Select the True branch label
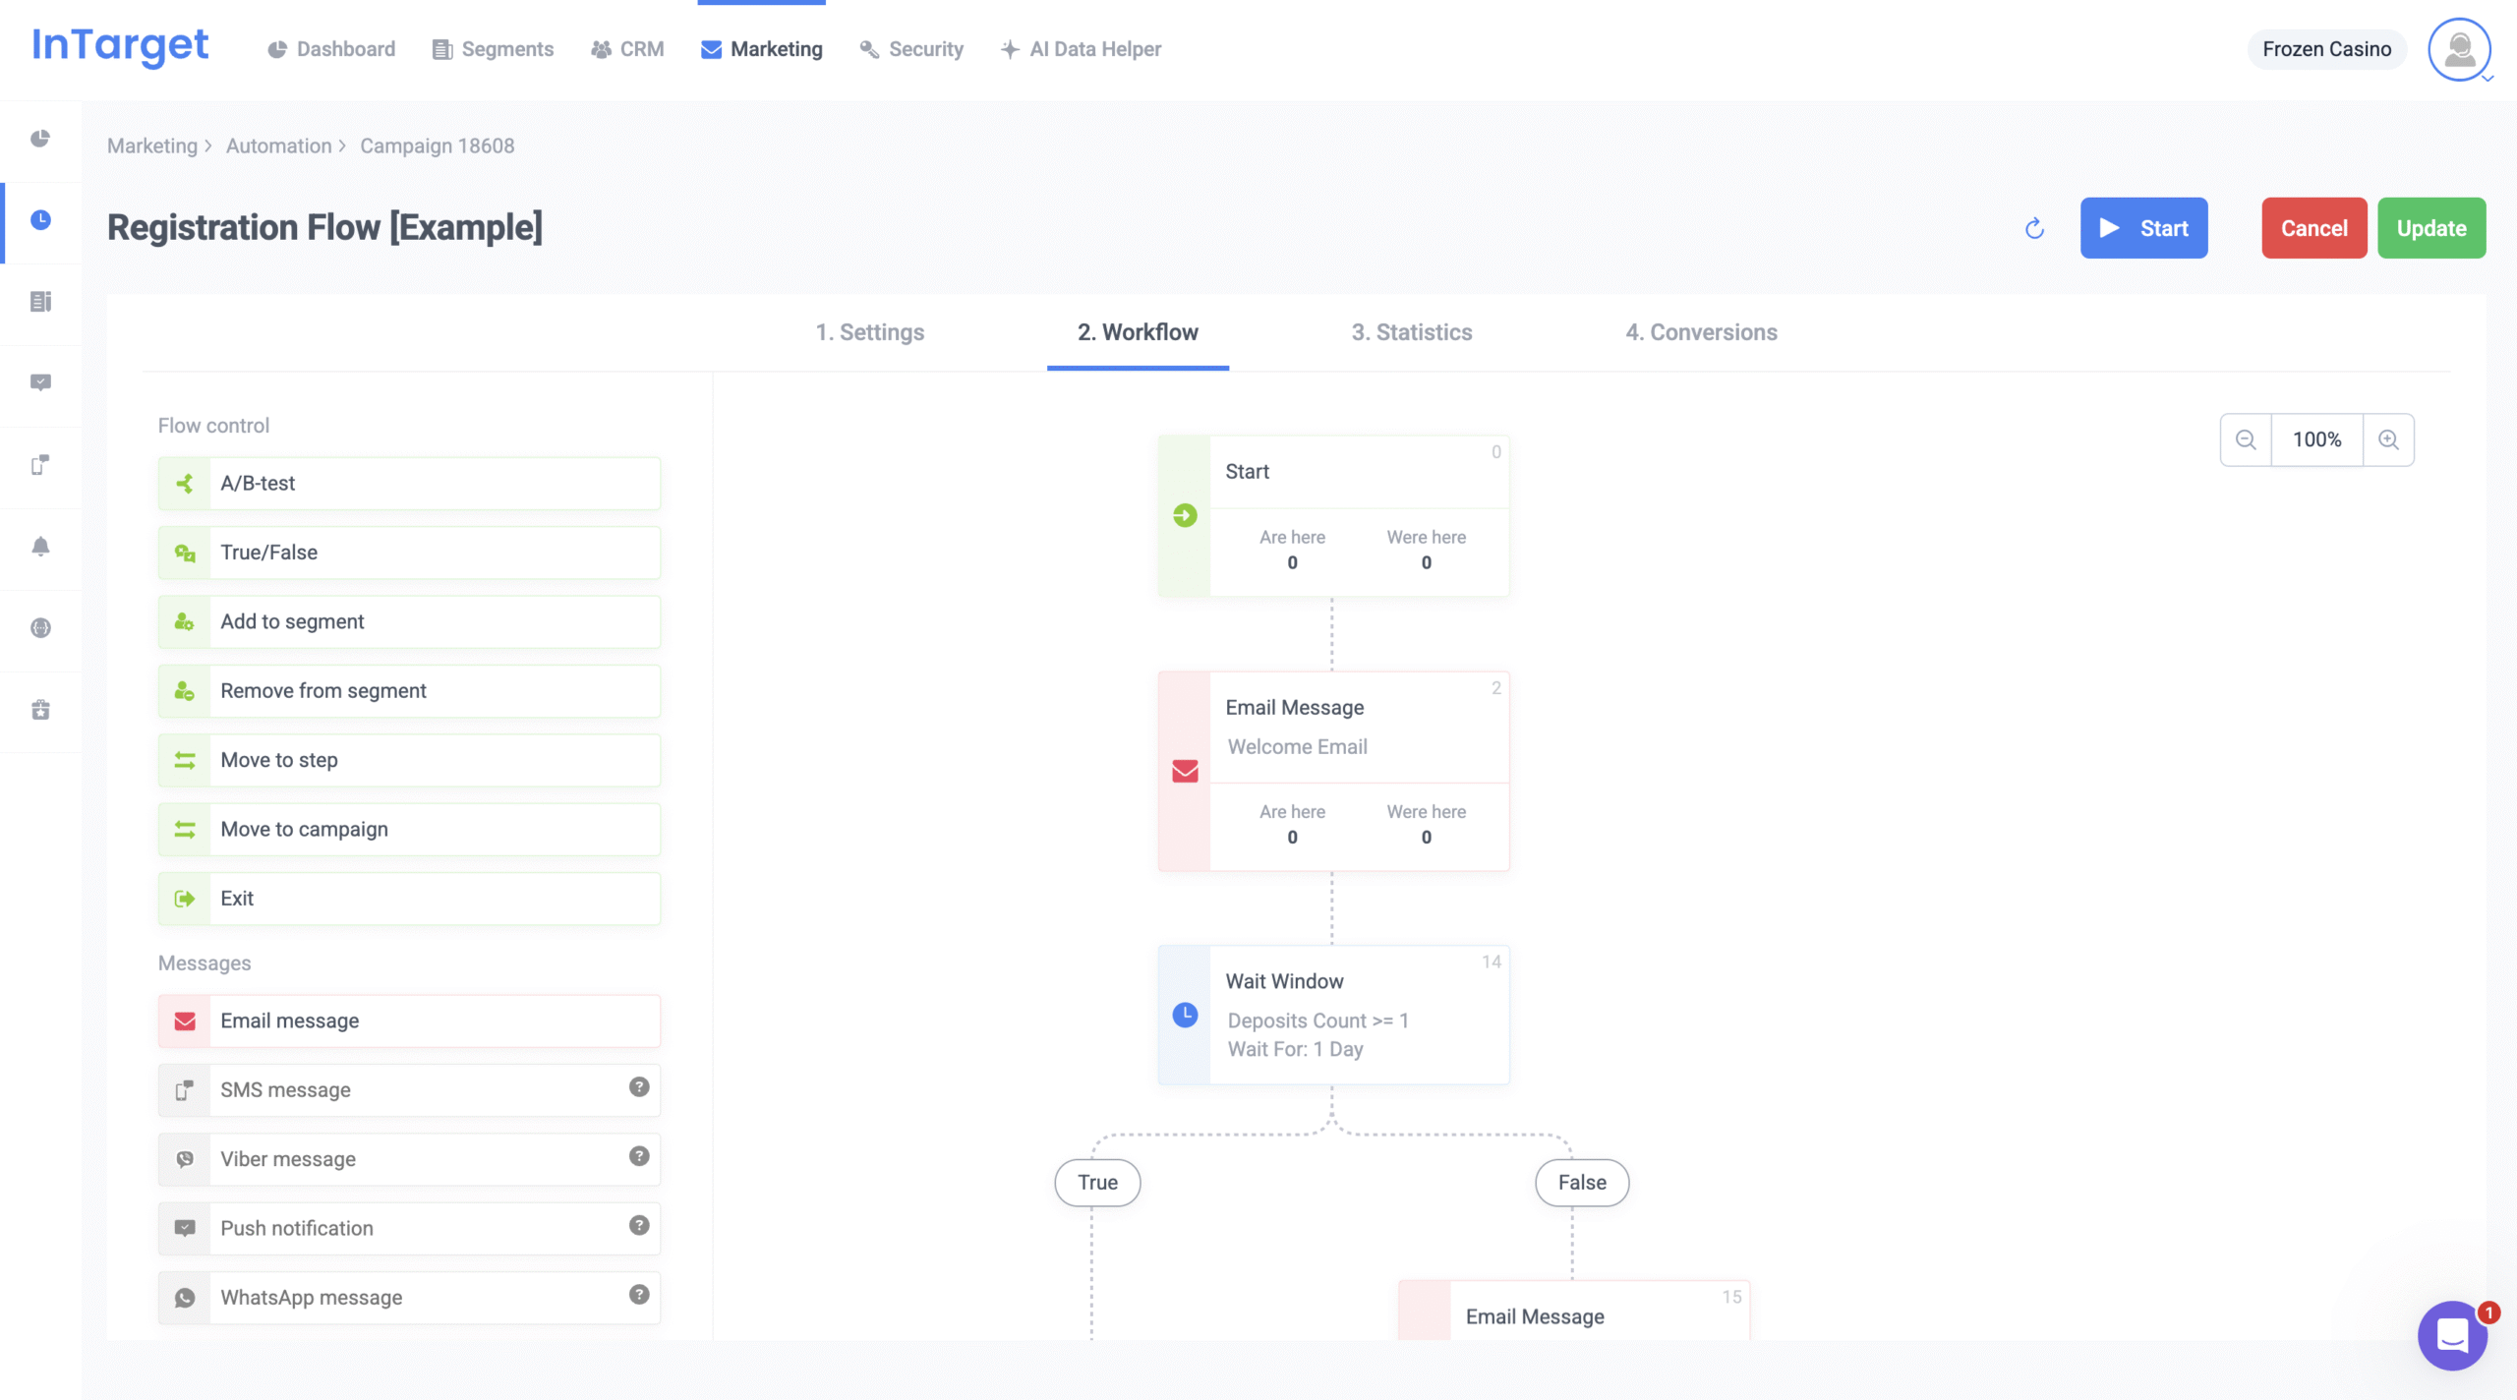Screen dimensions: 2517x1400 [x=1097, y=1183]
